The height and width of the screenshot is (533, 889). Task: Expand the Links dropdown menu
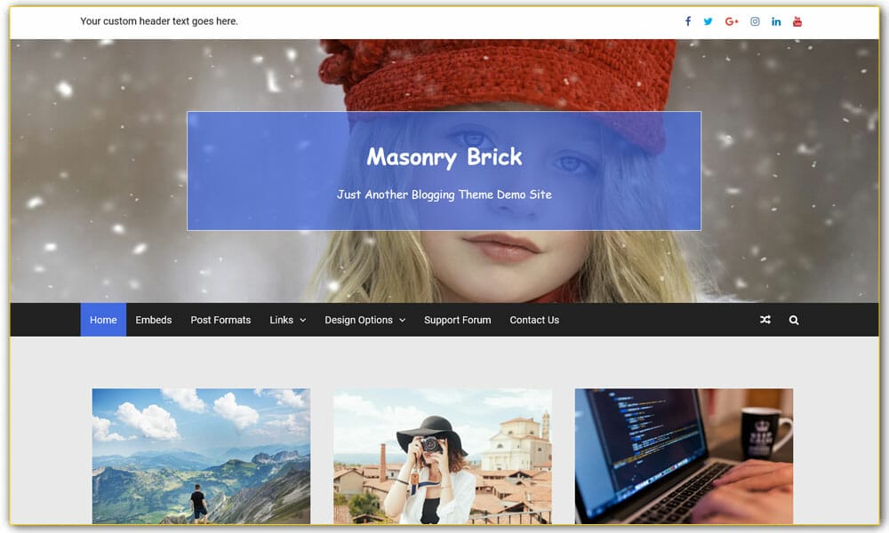click(283, 320)
